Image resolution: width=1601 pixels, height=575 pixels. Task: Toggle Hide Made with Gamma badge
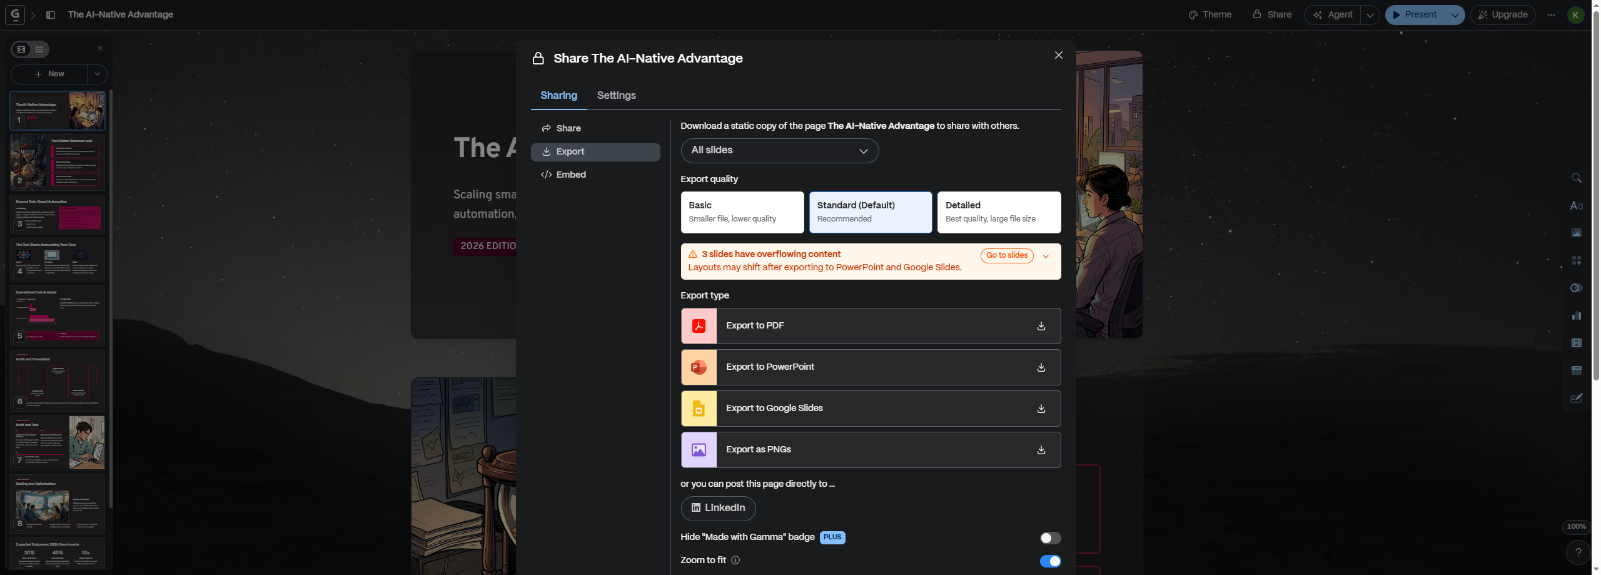(1050, 538)
